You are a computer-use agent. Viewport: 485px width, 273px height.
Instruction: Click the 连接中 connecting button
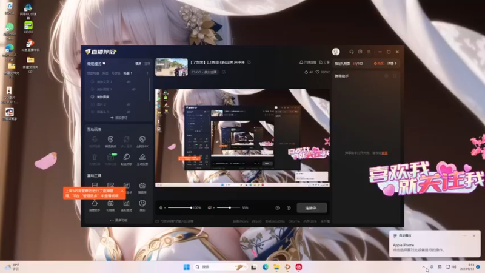tap(312, 208)
